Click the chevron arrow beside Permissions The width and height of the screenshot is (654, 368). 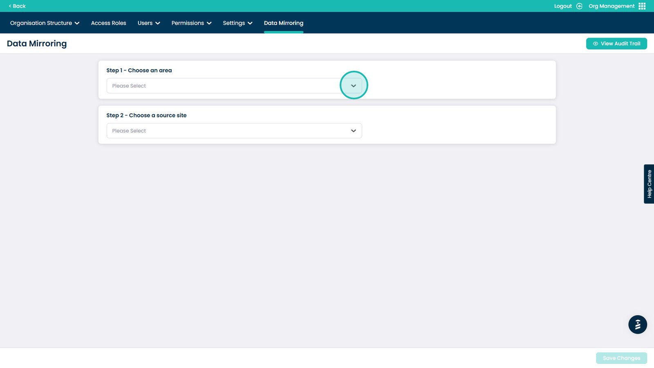(209, 23)
